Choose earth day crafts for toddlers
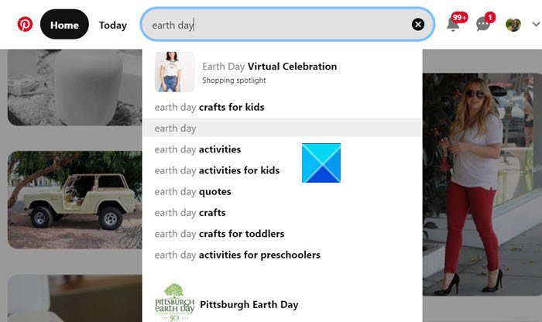This screenshot has width=542, height=322. coord(219,234)
